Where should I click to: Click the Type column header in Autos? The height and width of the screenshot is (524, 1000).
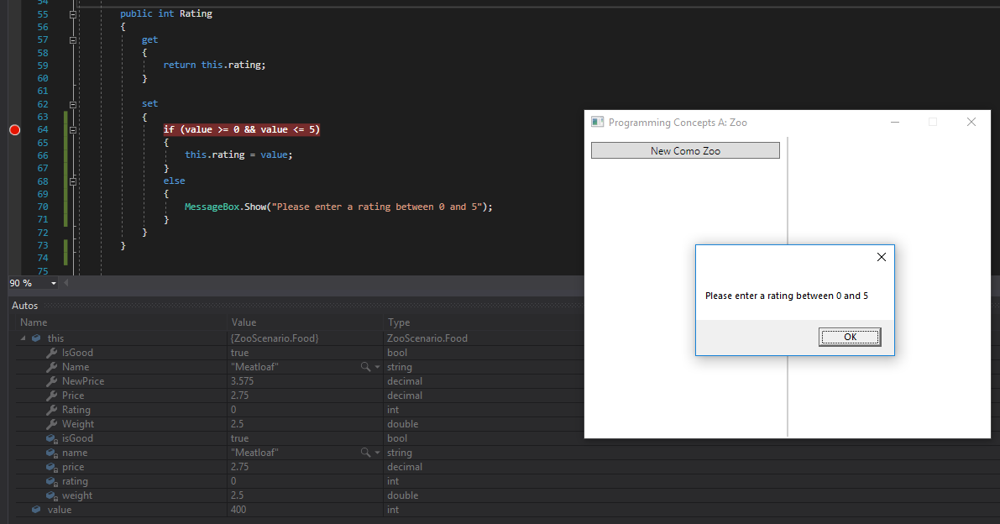tap(399, 322)
